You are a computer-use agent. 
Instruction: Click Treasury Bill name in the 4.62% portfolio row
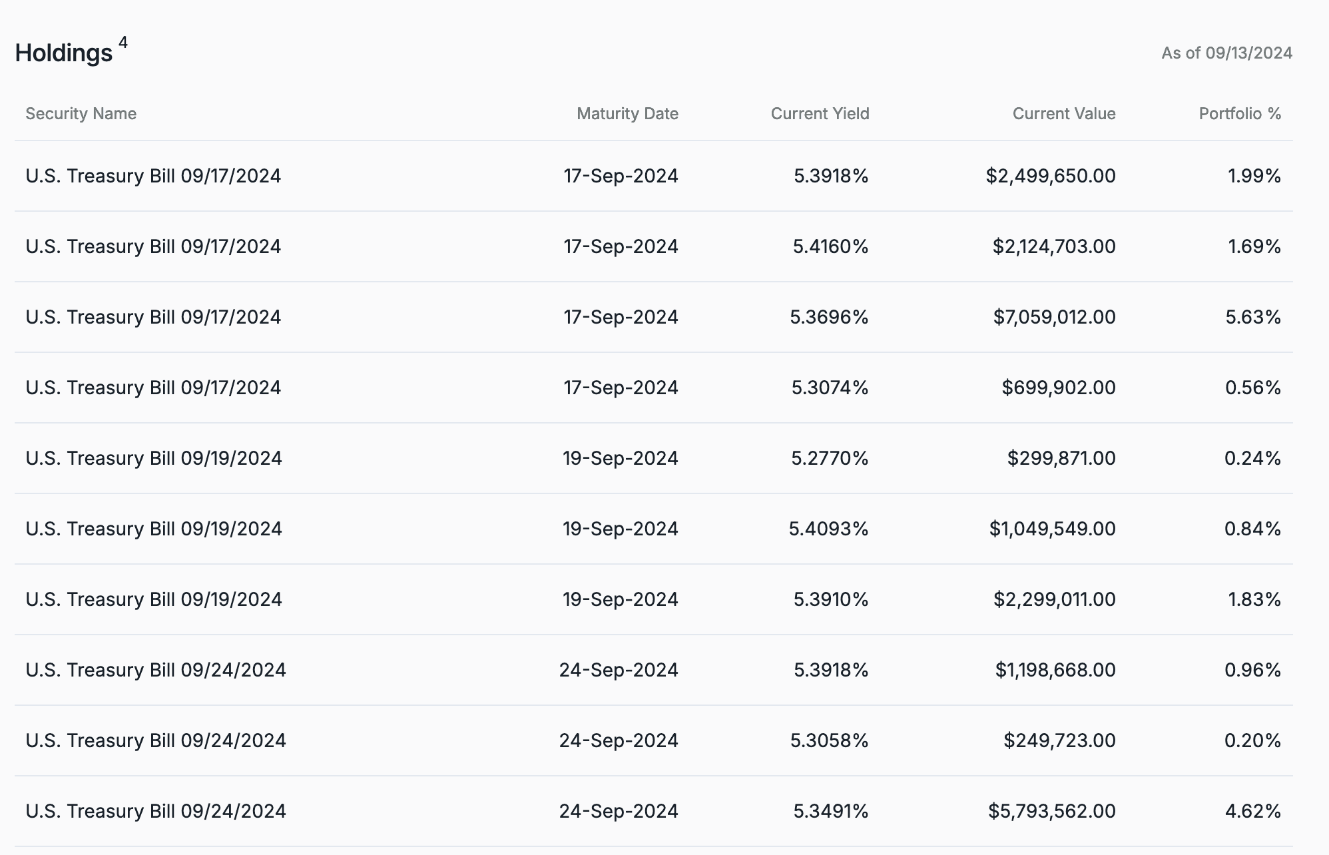156,811
